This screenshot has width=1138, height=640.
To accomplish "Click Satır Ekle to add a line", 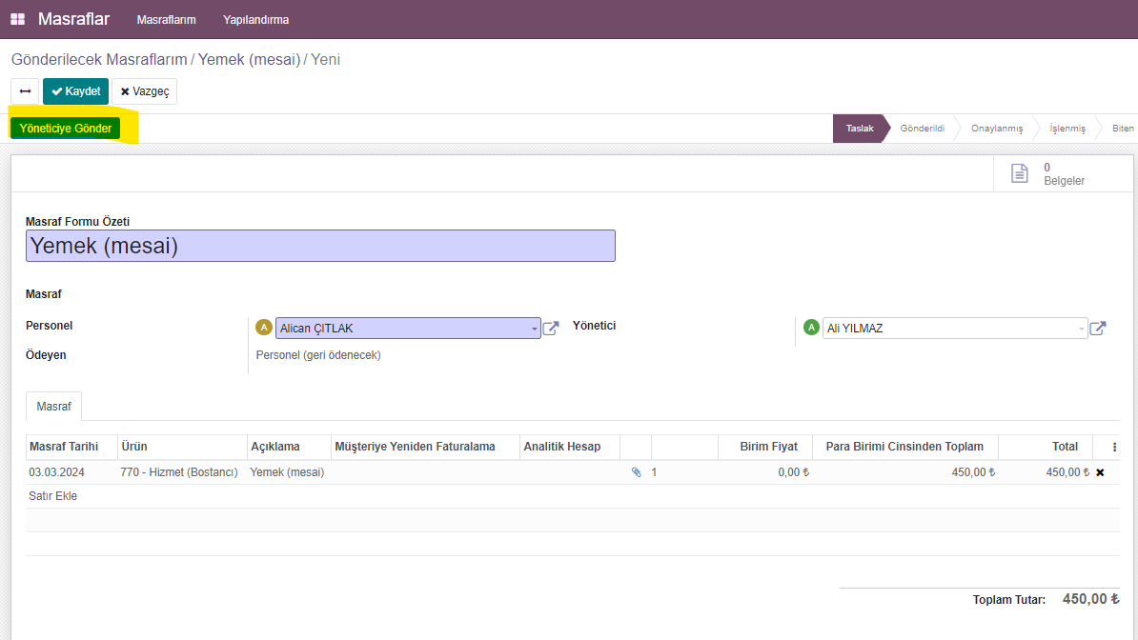I will 53,496.
